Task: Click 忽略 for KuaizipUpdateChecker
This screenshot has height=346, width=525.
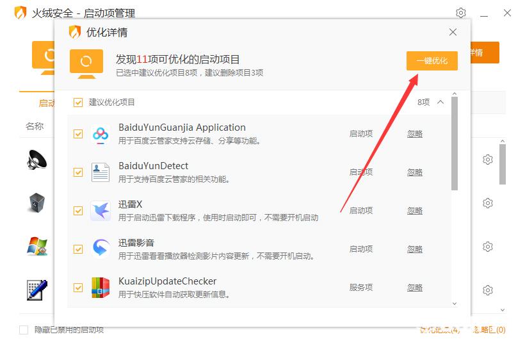Action: pyautogui.click(x=414, y=288)
